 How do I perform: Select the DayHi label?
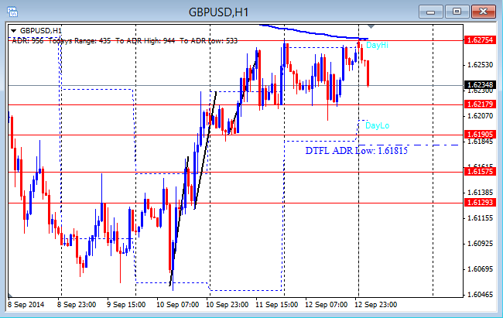tap(377, 45)
